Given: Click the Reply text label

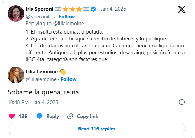Looking at the screenshot, I should [x=53, y=117].
